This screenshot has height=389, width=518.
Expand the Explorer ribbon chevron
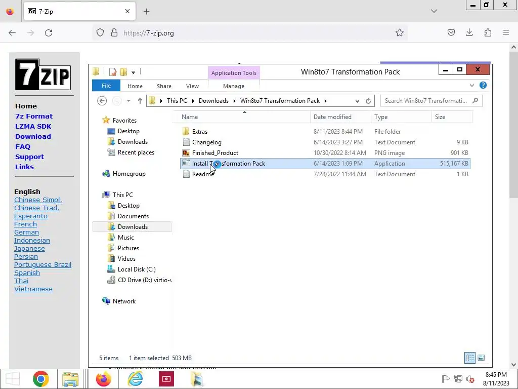(x=472, y=85)
